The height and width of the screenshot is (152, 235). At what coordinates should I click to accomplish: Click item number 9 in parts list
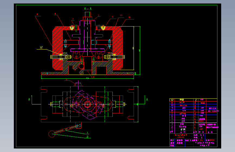point(172,108)
